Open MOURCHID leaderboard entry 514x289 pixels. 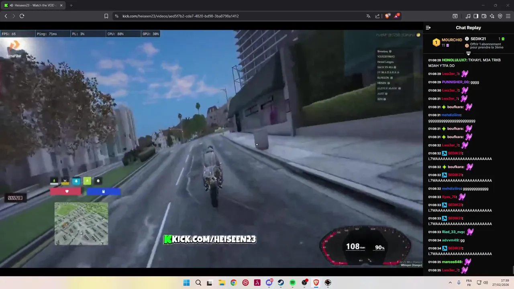click(x=447, y=42)
